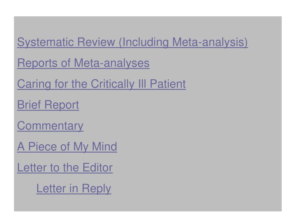This screenshot has width=299, height=224.
Task: Visit the link about Critically Ill Patient care
Action: [x=101, y=84]
